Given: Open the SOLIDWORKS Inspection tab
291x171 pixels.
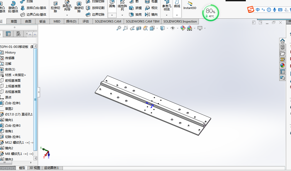Looking at the screenshot, I should 180,22.
